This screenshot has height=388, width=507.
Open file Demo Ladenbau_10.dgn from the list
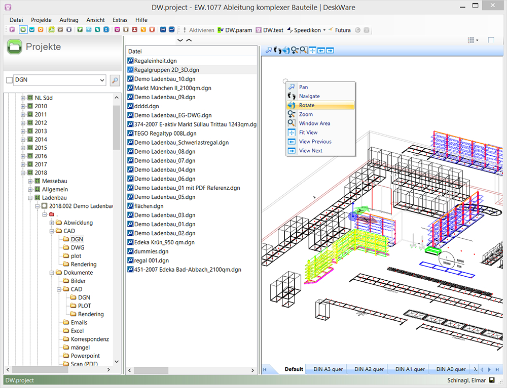click(x=164, y=79)
